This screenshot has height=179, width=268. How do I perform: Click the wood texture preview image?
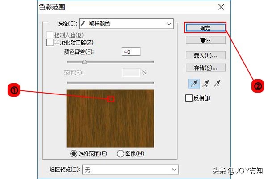(110, 118)
